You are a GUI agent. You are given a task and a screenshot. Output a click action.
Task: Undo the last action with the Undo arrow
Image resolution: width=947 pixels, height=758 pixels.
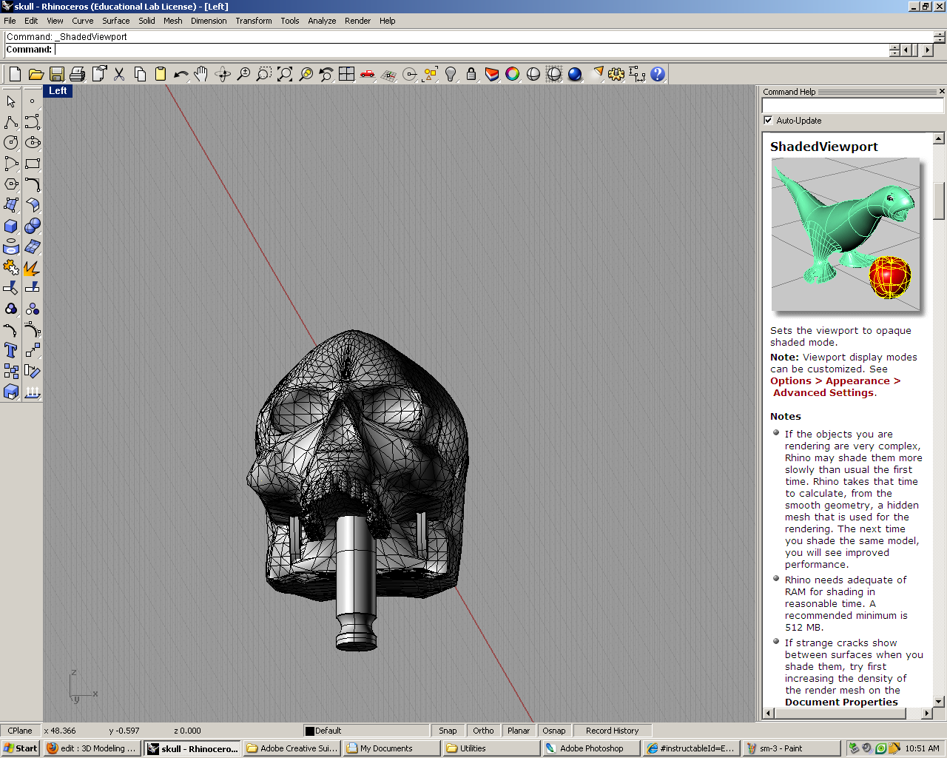click(181, 74)
